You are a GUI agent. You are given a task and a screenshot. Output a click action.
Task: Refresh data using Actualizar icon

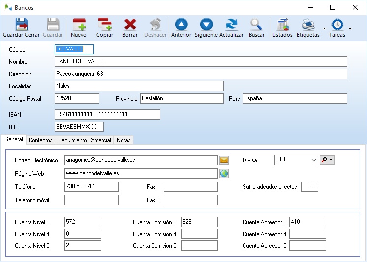231,28
